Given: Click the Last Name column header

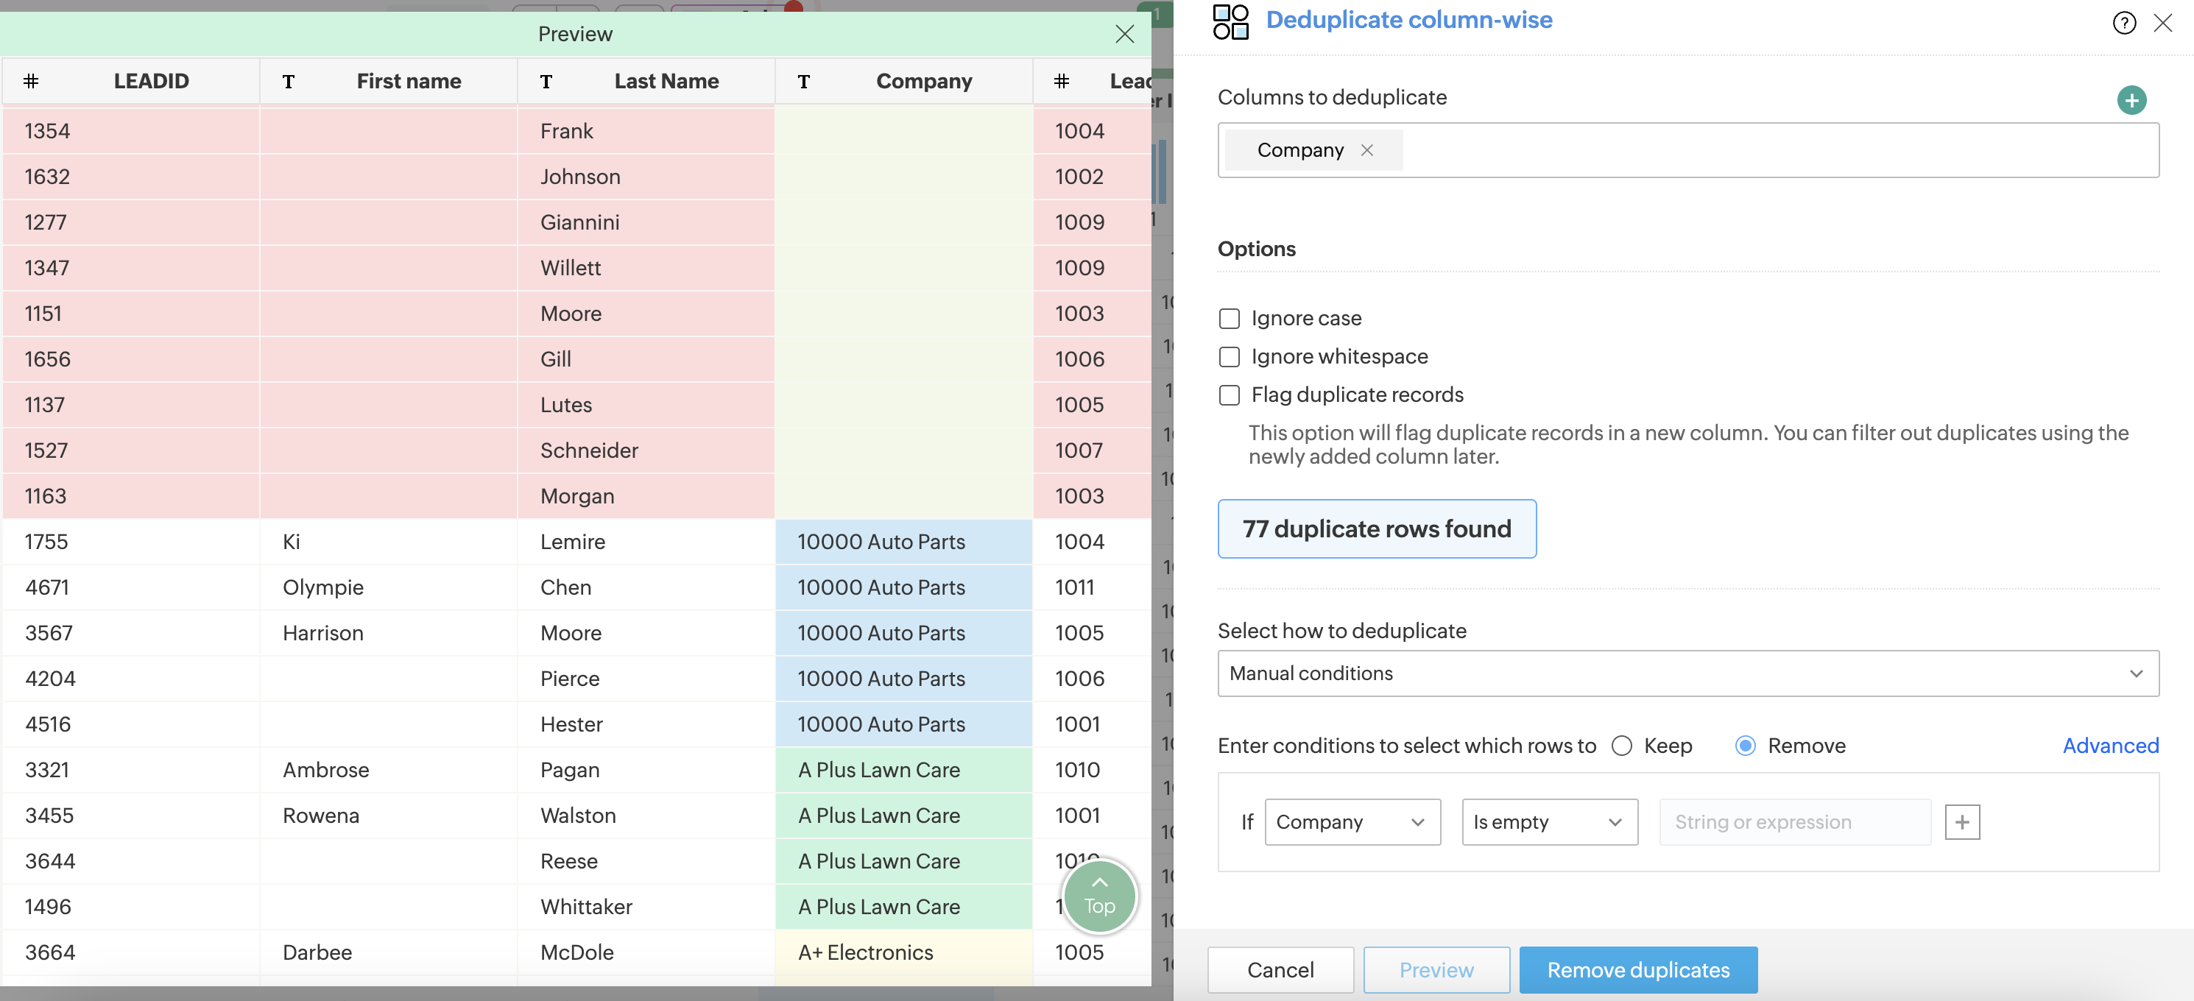Looking at the screenshot, I should (x=666, y=82).
